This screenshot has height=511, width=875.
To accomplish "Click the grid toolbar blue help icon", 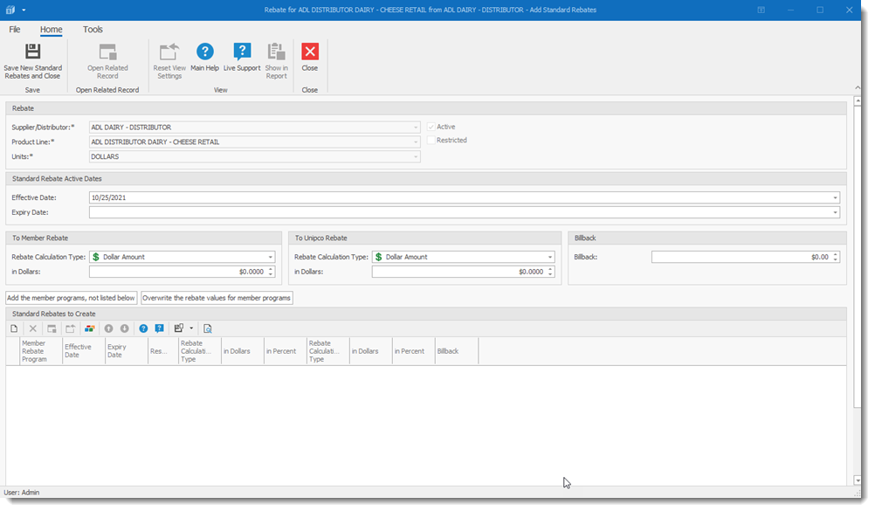I will [143, 328].
